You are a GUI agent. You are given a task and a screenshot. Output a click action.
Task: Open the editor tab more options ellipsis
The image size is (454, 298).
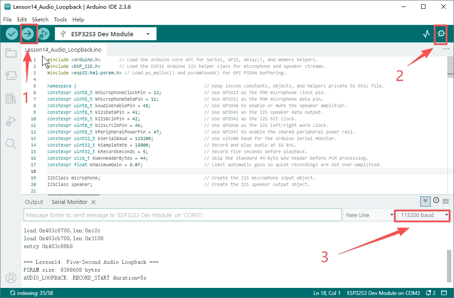click(446, 49)
